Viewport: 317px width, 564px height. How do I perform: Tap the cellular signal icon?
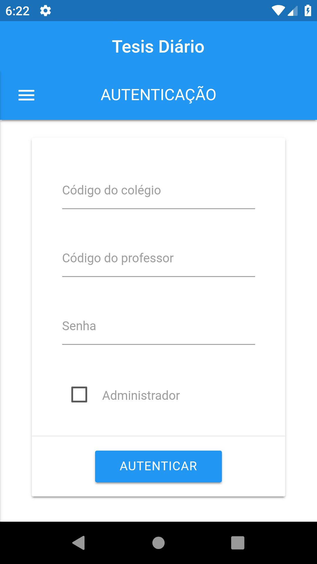[293, 11]
